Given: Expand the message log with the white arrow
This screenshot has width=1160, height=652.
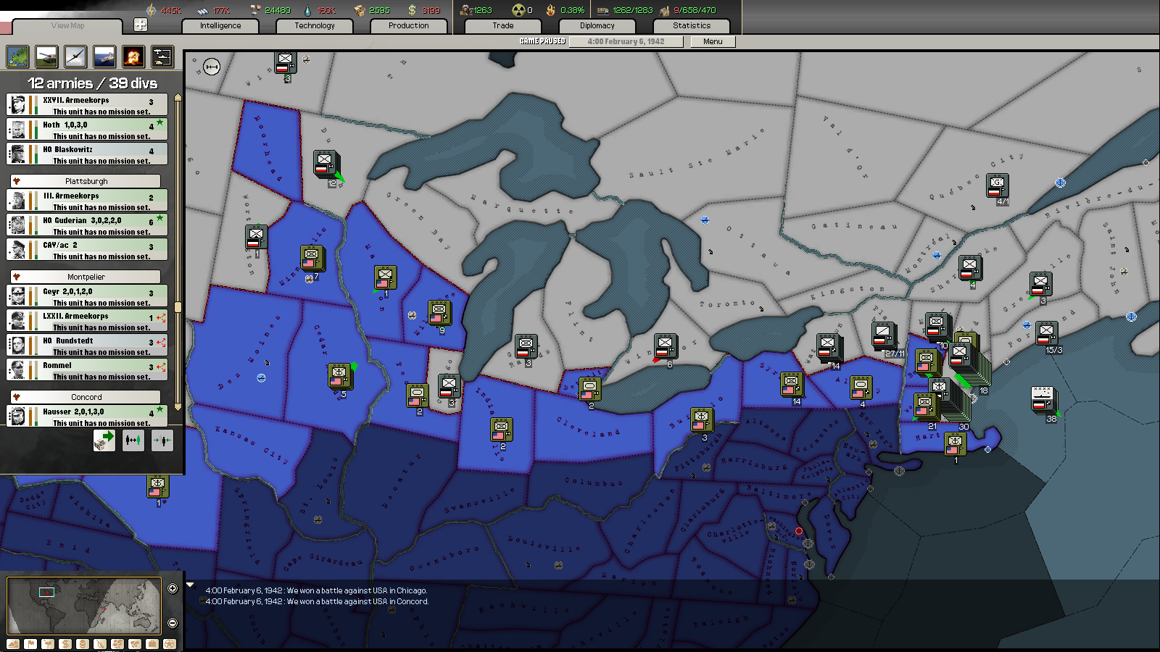Looking at the screenshot, I should pos(190,585).
